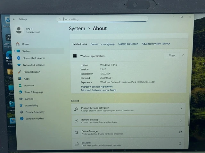This screenshot has width=205, height=153.
Task: Close the Settings window
Action: click(190, 17)
